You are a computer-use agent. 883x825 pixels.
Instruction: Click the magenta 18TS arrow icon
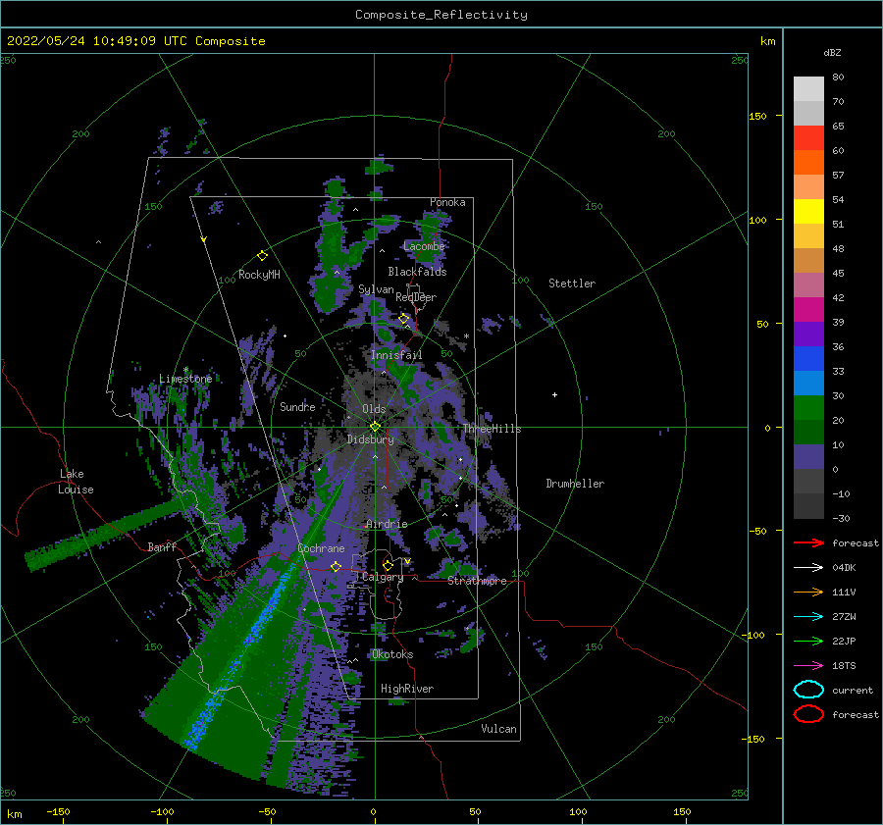(808, 666)
